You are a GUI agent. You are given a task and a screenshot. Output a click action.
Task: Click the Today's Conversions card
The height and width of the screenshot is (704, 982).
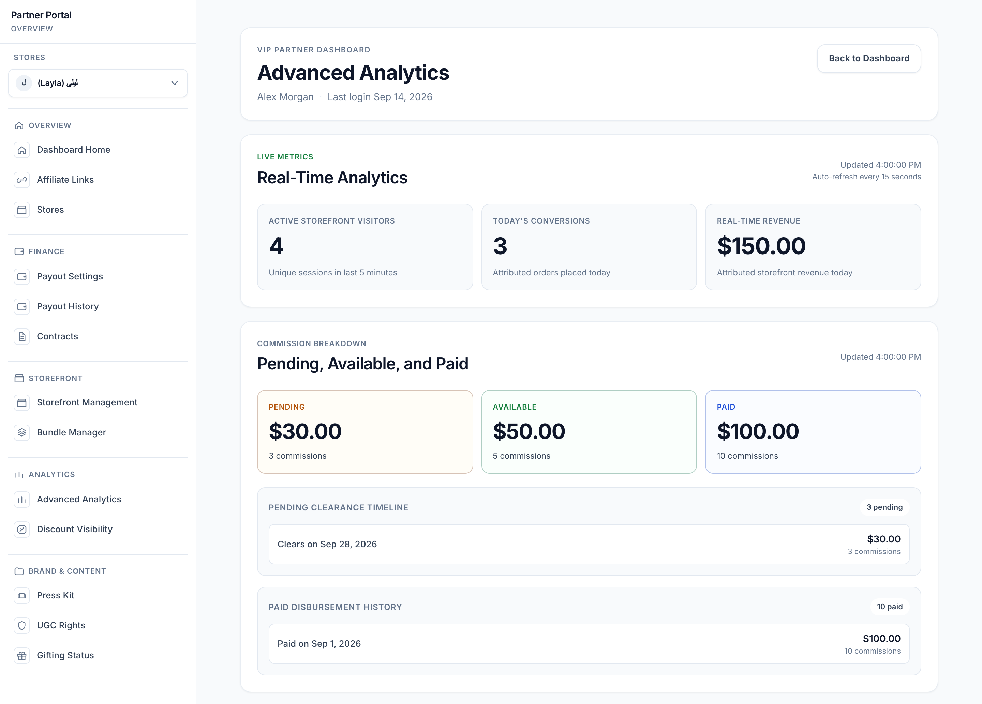(589, 247)
